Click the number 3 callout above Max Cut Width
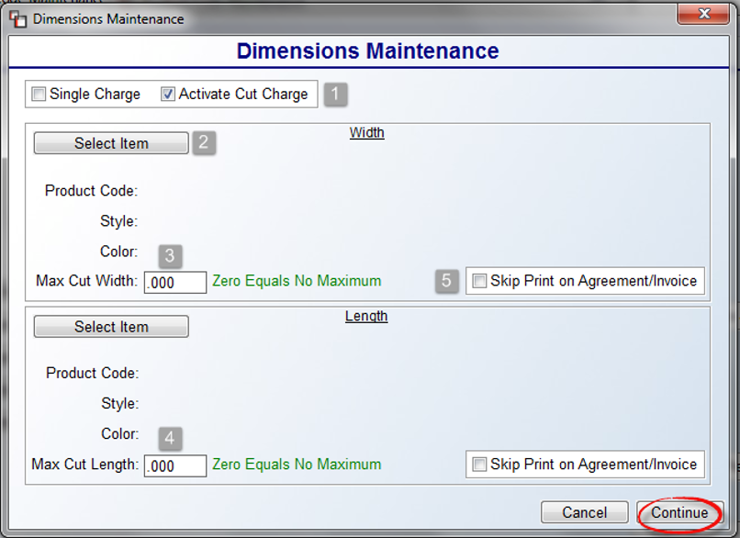The width and height of the screenshot is (740, 538). 170,256
